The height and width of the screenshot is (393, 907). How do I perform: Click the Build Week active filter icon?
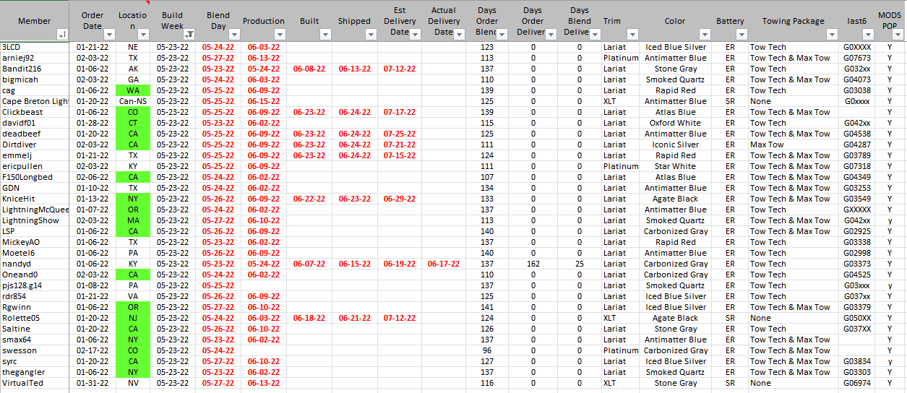(189, 34)
